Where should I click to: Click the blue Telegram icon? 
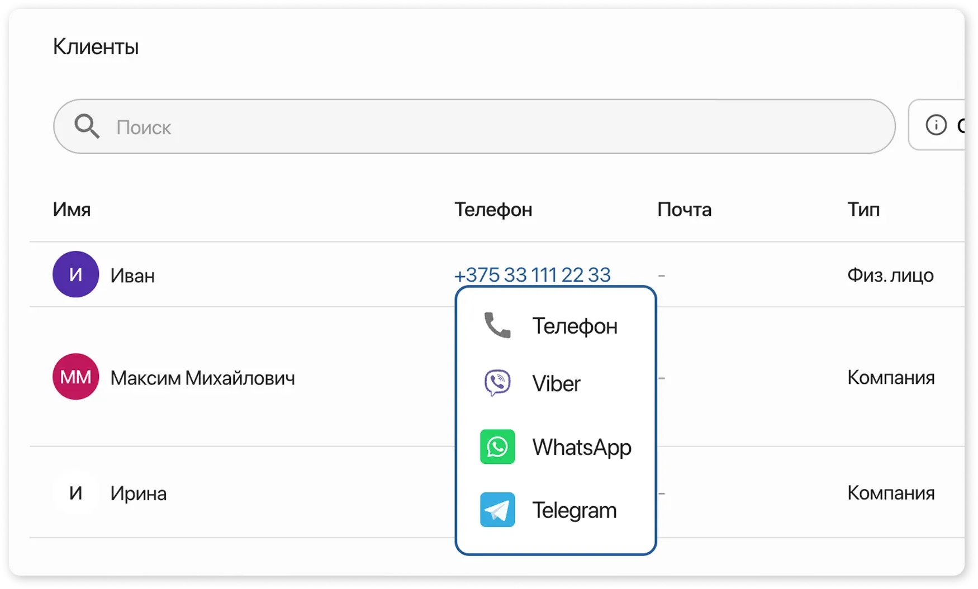(497, 510)
